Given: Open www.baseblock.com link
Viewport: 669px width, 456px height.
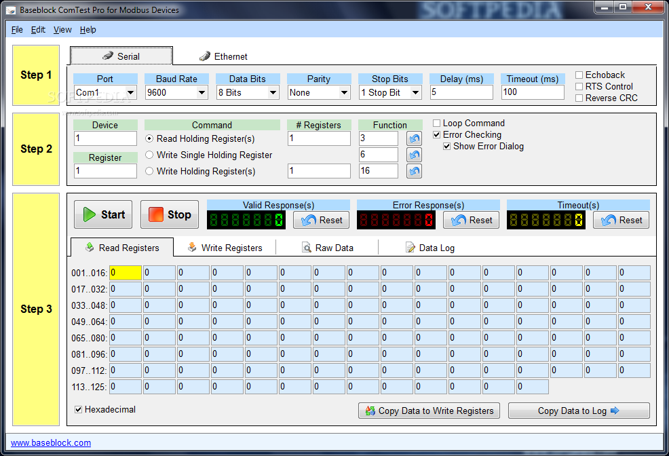Looking at the screenshot, I should [51, 443].
